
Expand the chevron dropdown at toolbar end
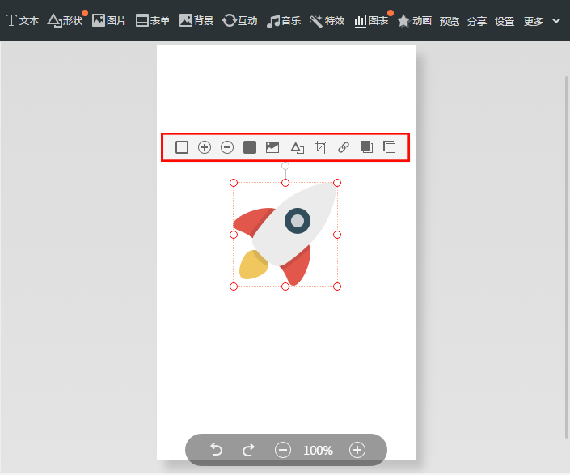pos(556,21)
